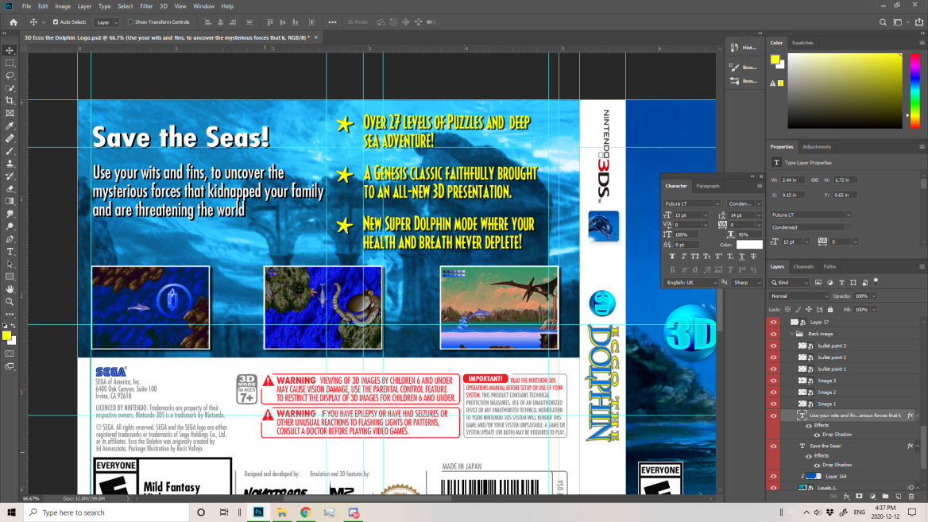Image resolution: width=928 pixels, height=522 pixels.
Task: Select the Eyedropper tool
Action: [10, 126]
